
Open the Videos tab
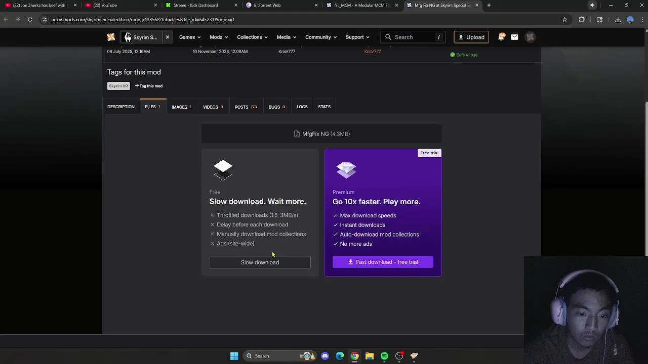tap(213, 107)
